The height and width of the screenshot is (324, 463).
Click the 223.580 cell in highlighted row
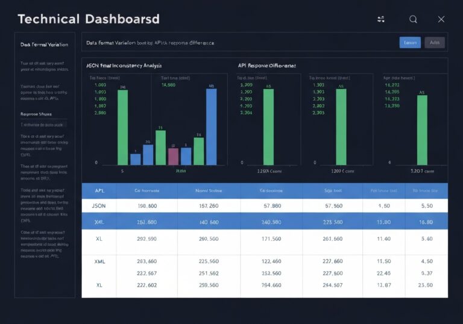click(333, 222)
